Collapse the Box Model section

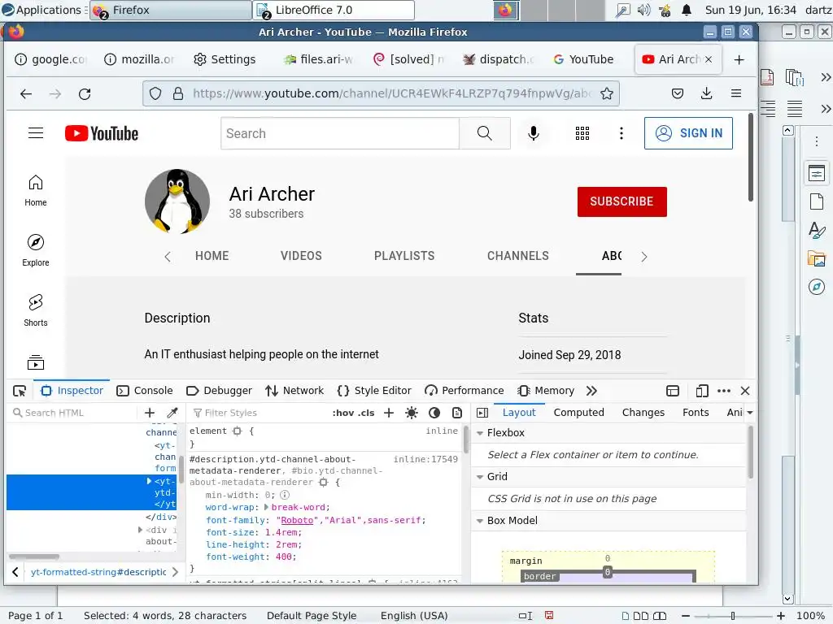coord(480,522)
